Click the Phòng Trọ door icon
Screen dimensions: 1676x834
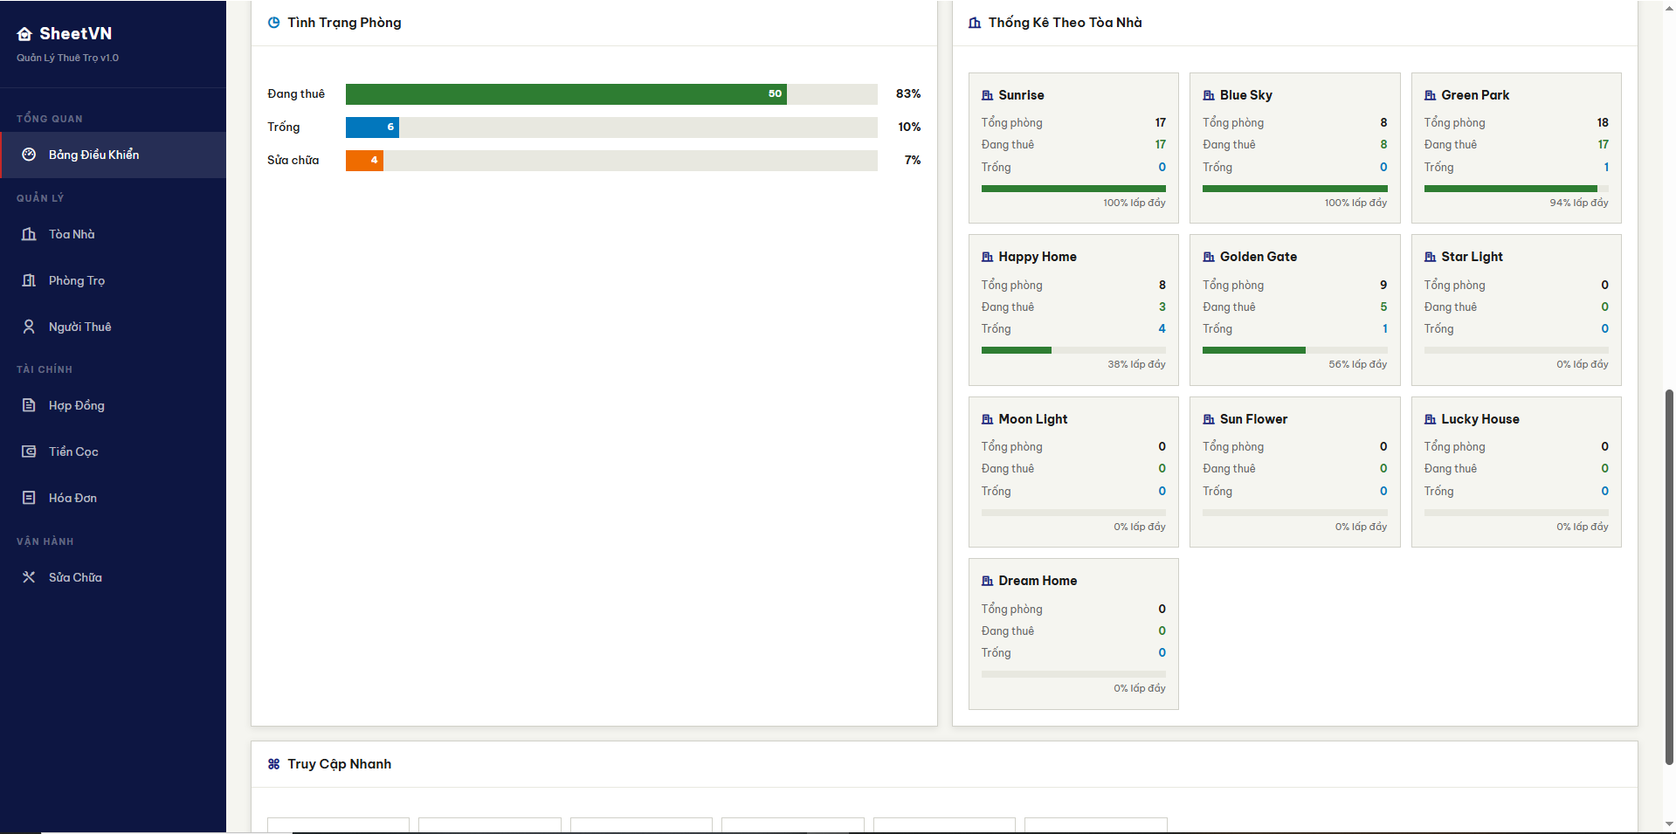[29, 280]
